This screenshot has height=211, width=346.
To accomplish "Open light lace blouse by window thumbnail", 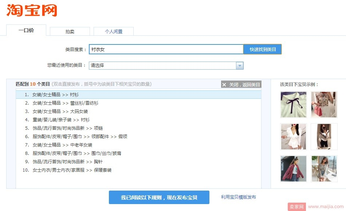I will pyautogui.click(x=324, y=169).
